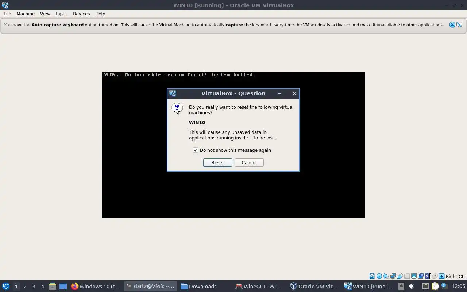Open the file manager launcher in panel
Viewport: 467px width, 292px height.
click(52, 287)
